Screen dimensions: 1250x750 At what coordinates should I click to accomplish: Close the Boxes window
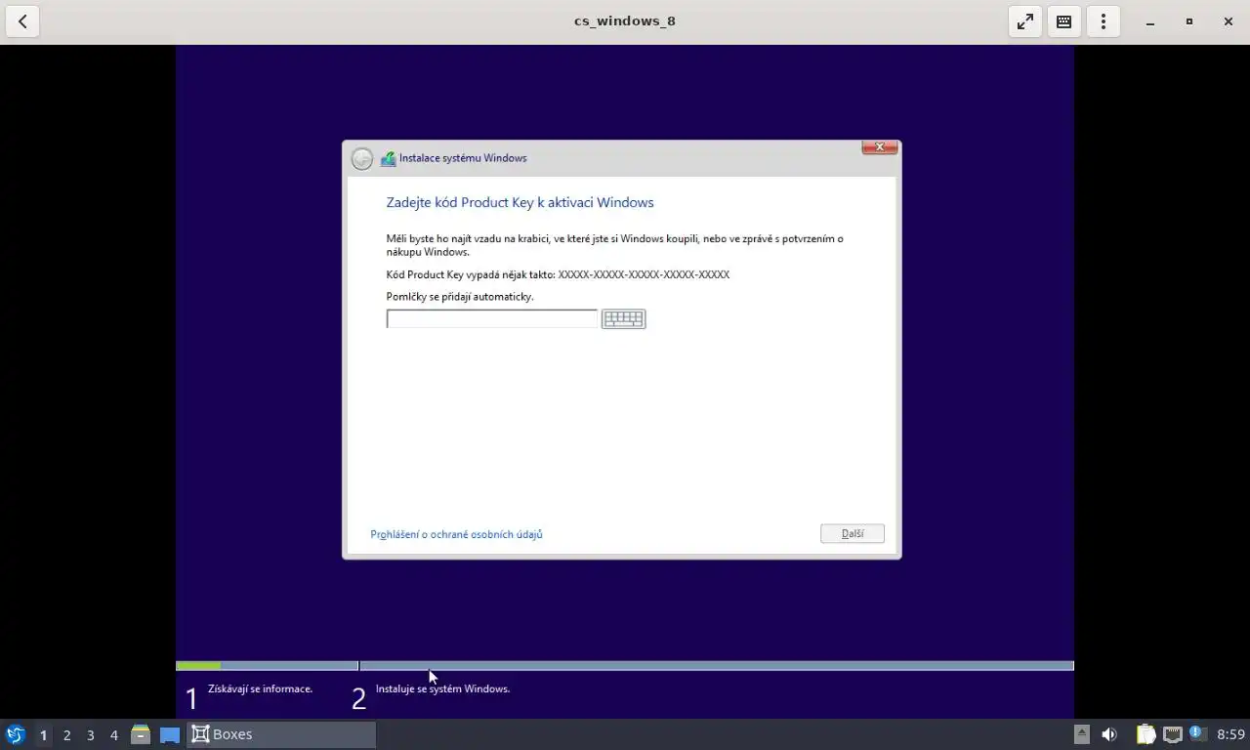(x=1229, y=21)
